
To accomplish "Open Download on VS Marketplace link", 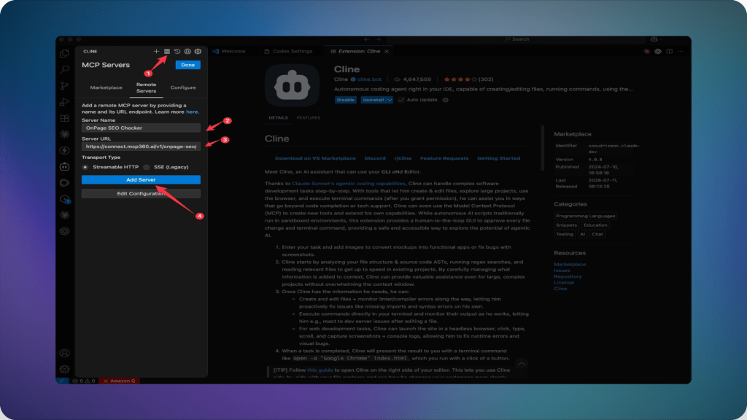I will coord(315,158).
